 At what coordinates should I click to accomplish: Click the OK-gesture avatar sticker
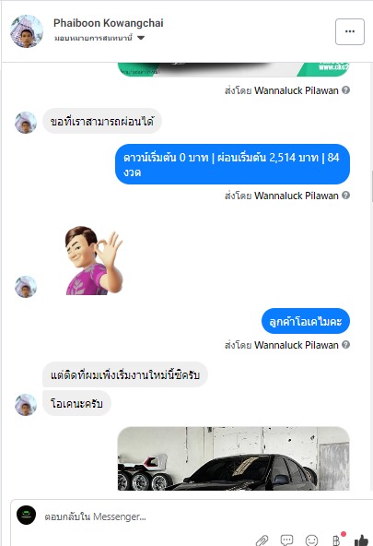(94, 260)
